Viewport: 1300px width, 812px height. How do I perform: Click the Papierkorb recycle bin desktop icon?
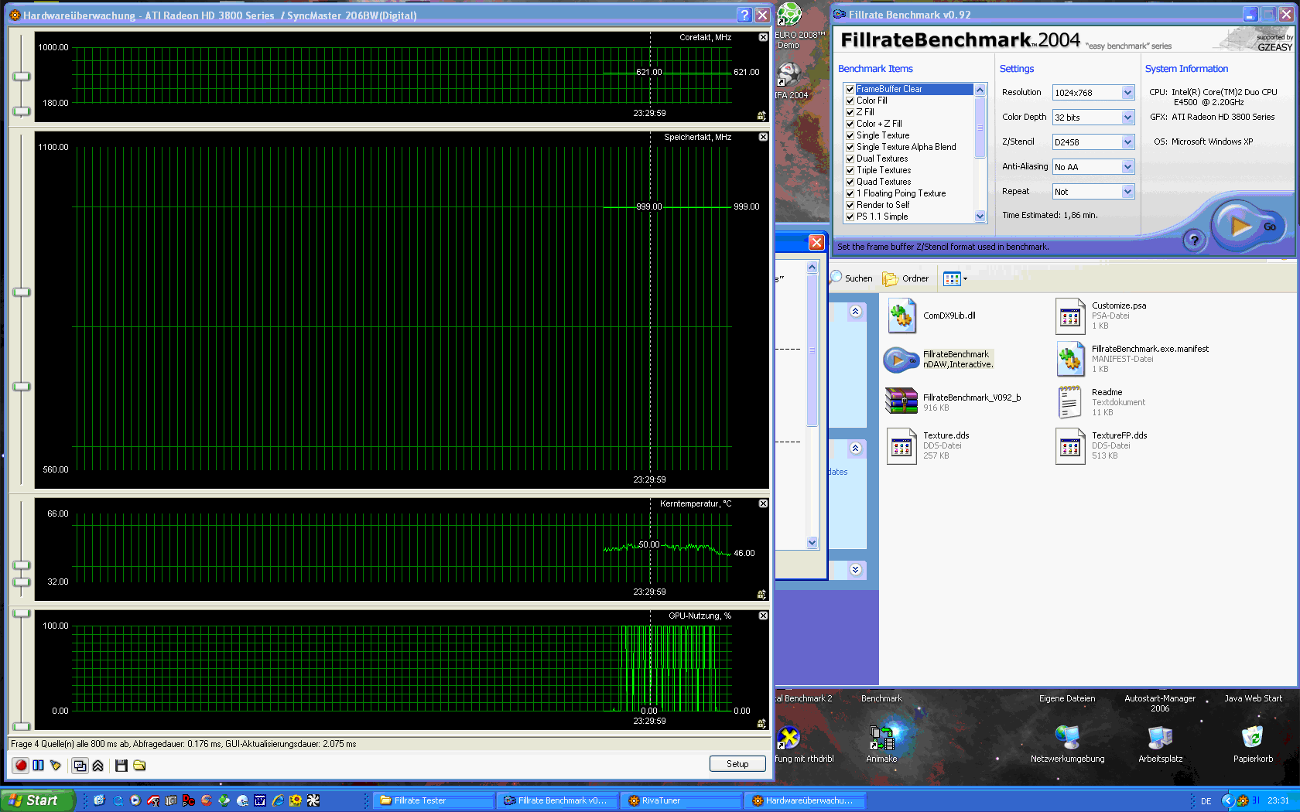click(1253, 737)
